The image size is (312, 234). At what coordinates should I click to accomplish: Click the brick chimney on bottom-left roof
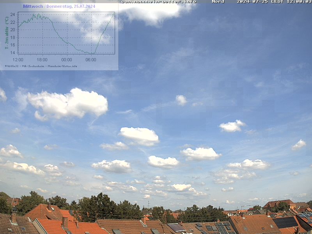click(14, 216)
